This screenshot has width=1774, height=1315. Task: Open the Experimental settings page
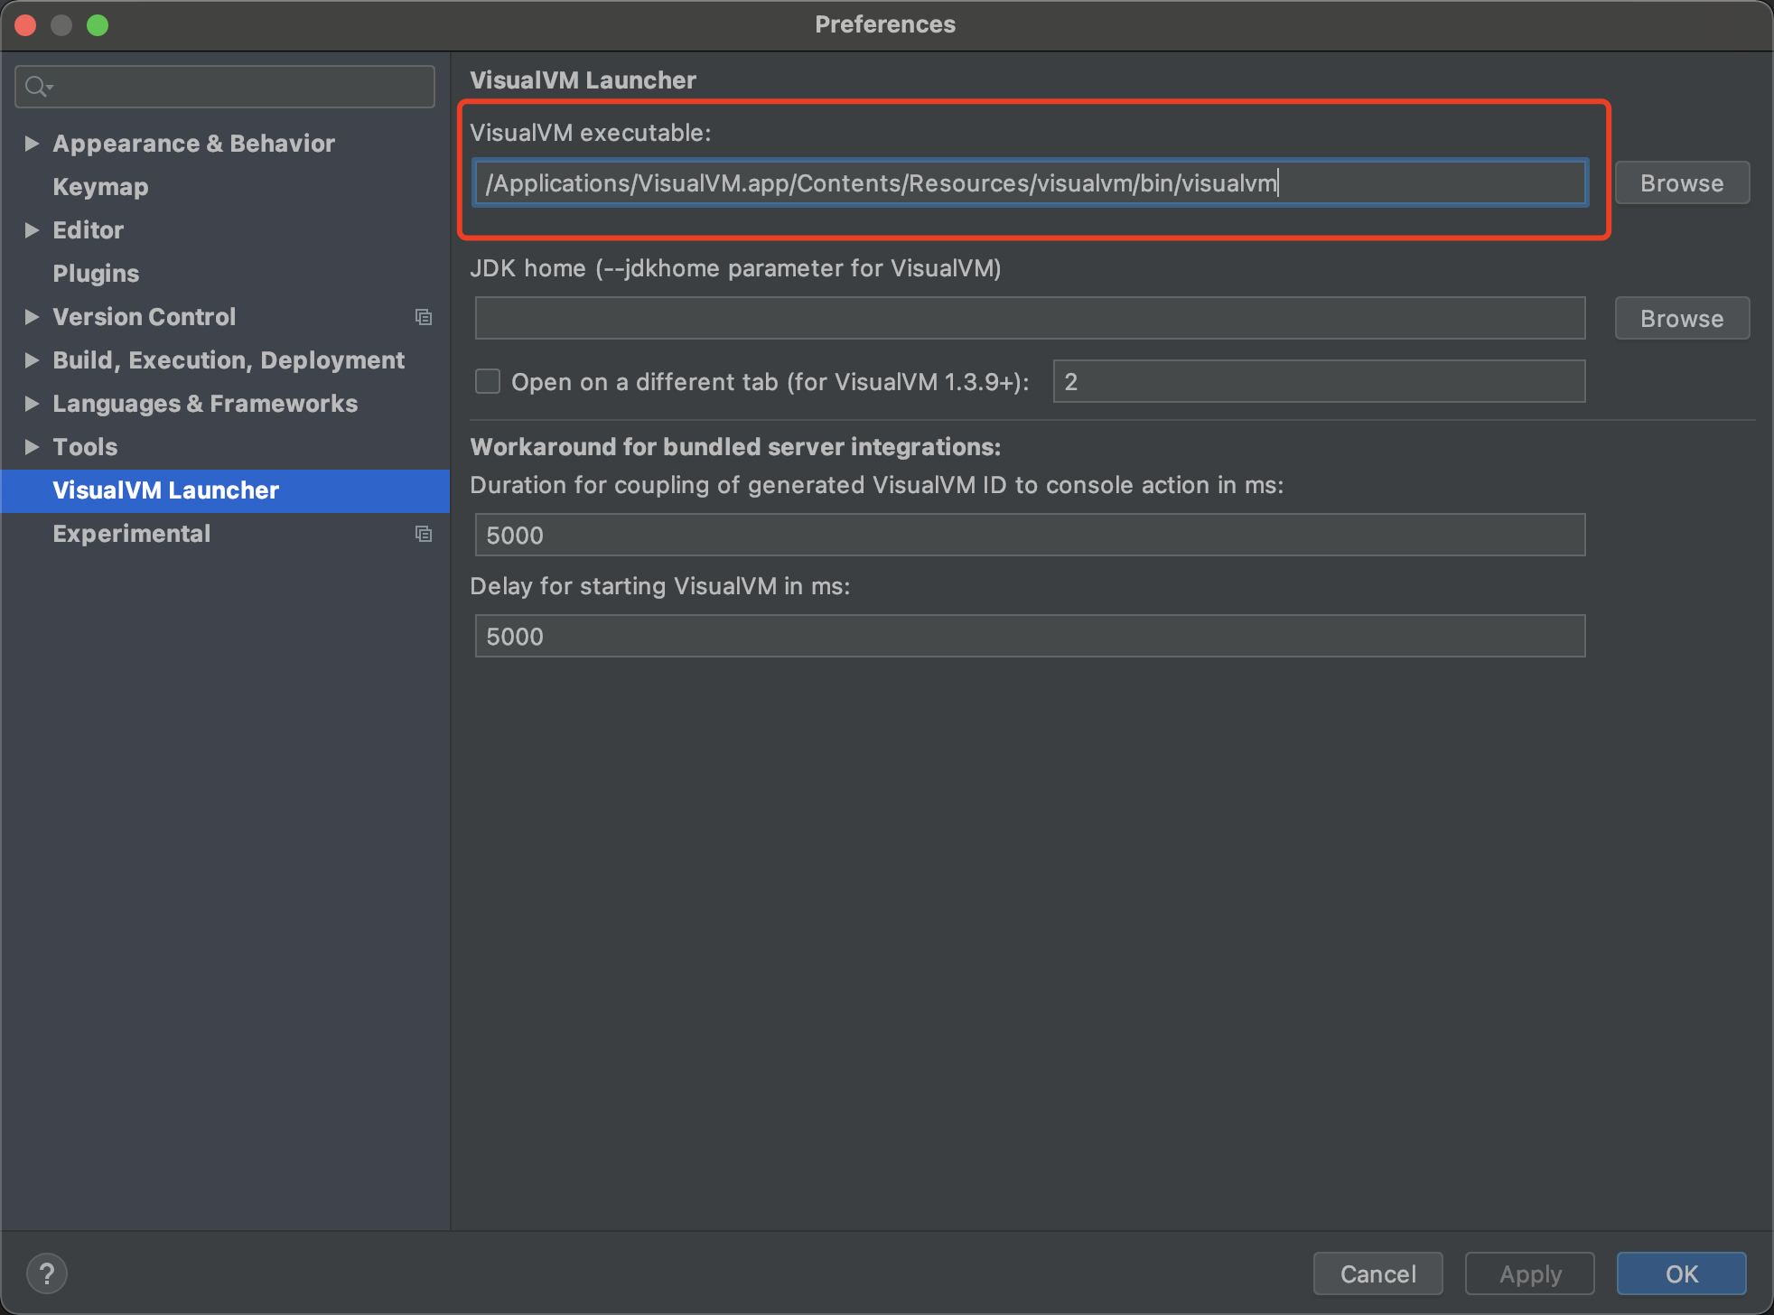tap(132, 534)
